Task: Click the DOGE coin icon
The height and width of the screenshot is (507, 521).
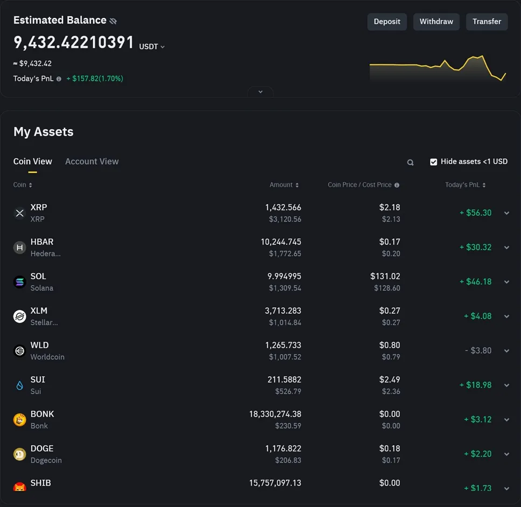Action: point(19,454)
